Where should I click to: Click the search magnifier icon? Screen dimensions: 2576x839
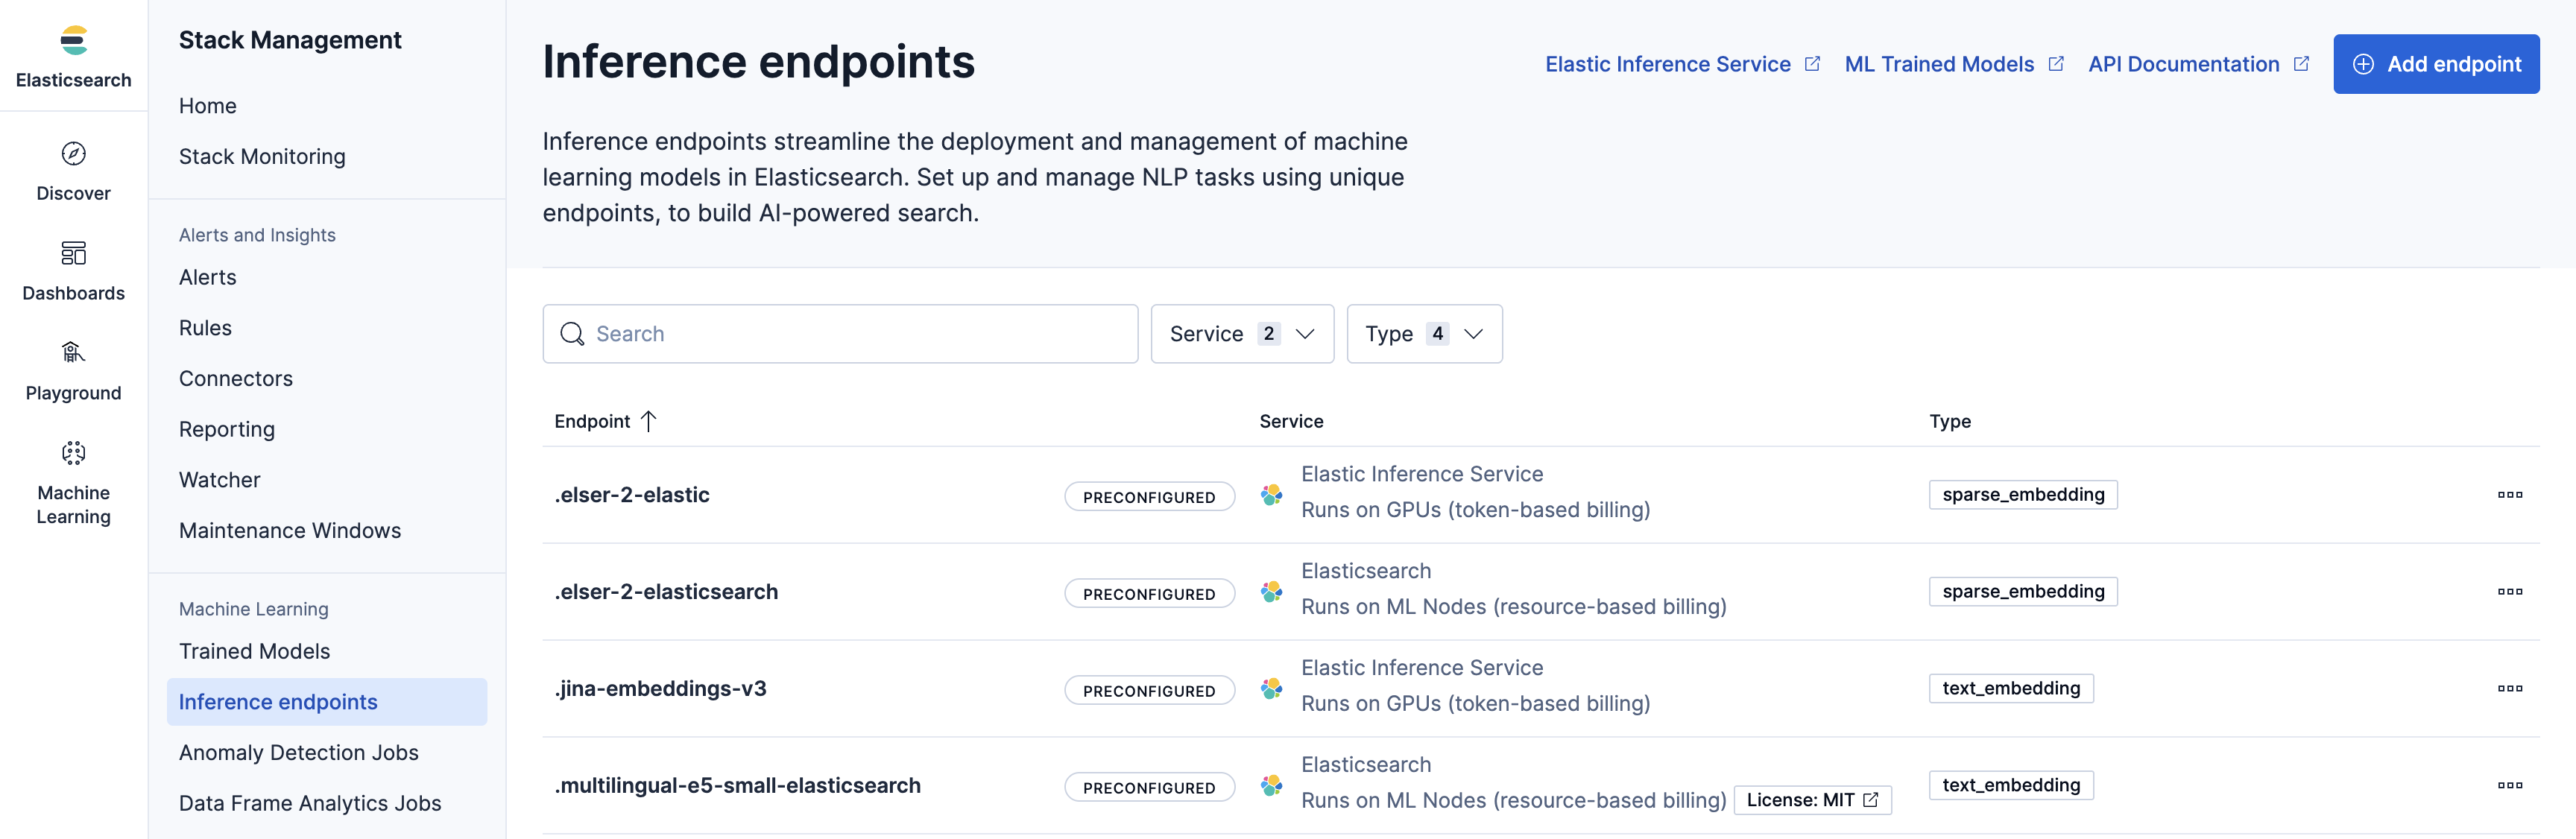(x=572, y=333)
